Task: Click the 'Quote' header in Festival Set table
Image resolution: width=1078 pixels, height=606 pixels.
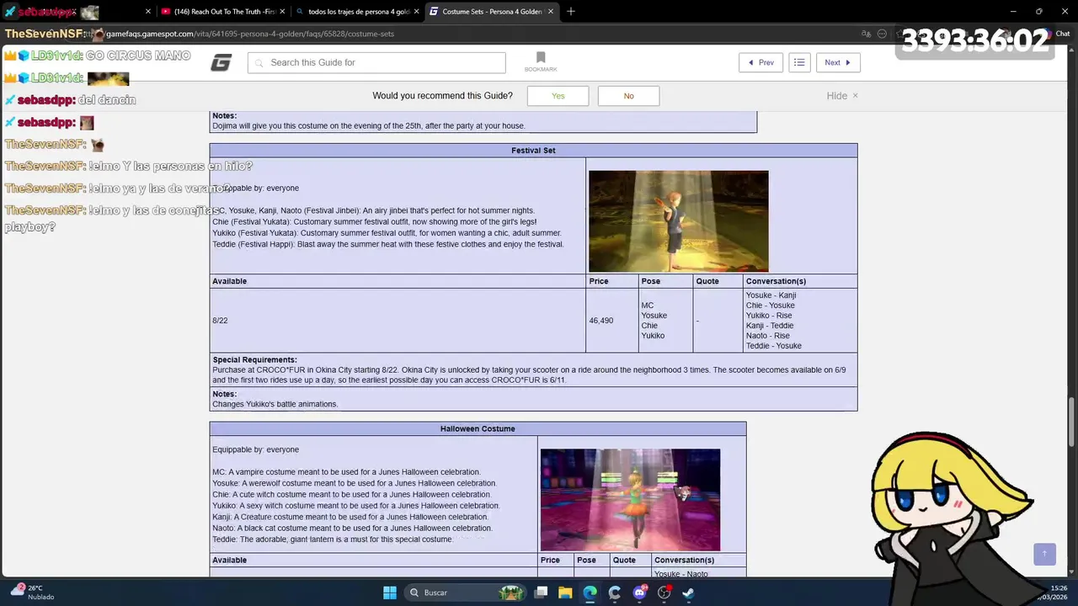Action: pos(707,281)
